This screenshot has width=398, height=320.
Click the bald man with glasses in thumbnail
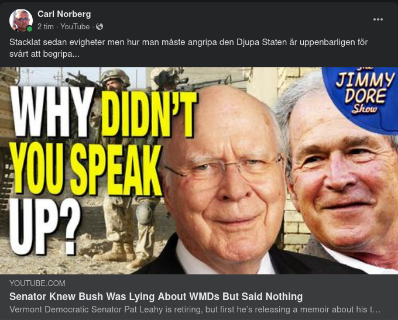pos(224,178)
